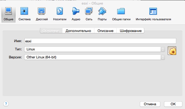Go to Носители storage settings
Viewport: 185px width, 109px height.
60,14
